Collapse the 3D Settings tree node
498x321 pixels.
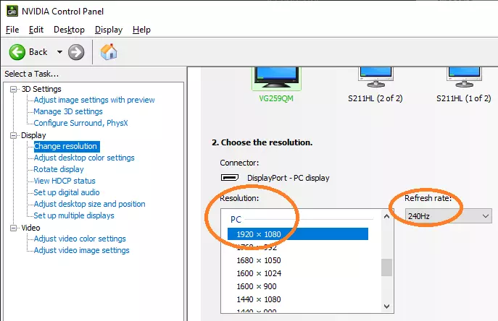[13, 89]
